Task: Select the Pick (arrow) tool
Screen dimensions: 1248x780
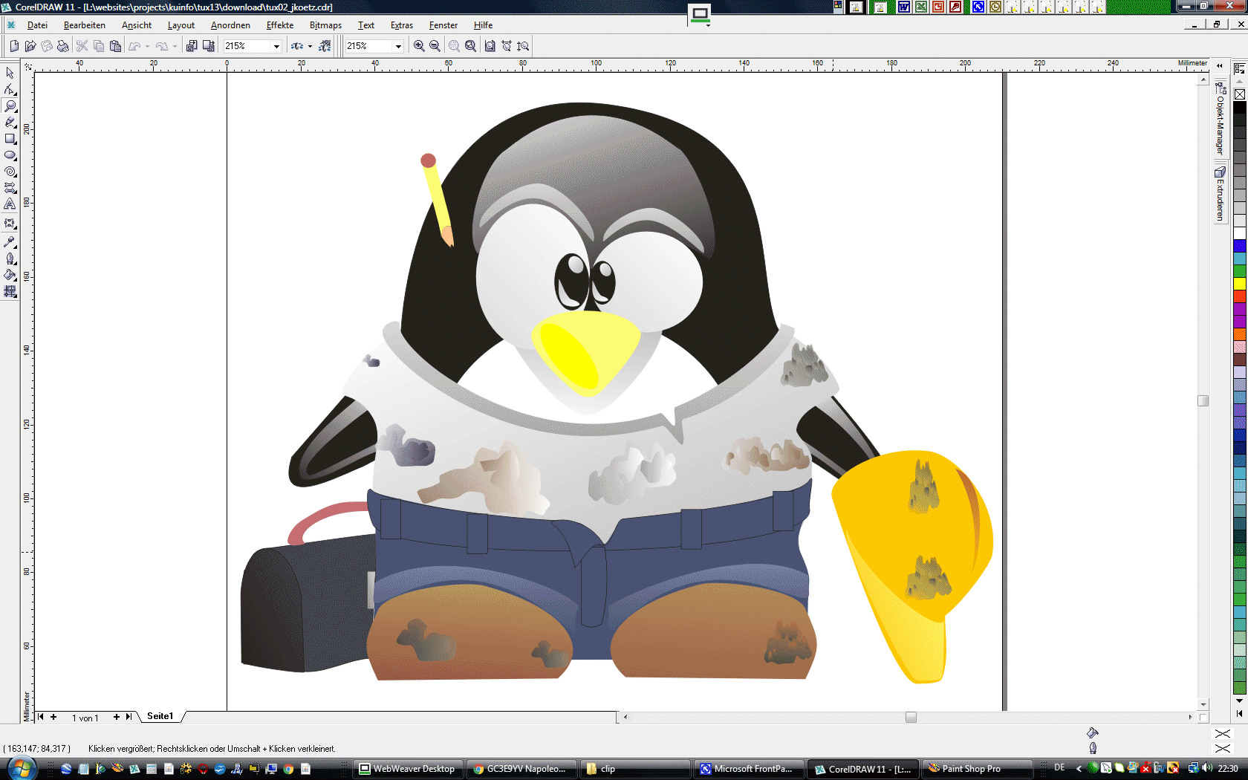Action: point(10,73)
